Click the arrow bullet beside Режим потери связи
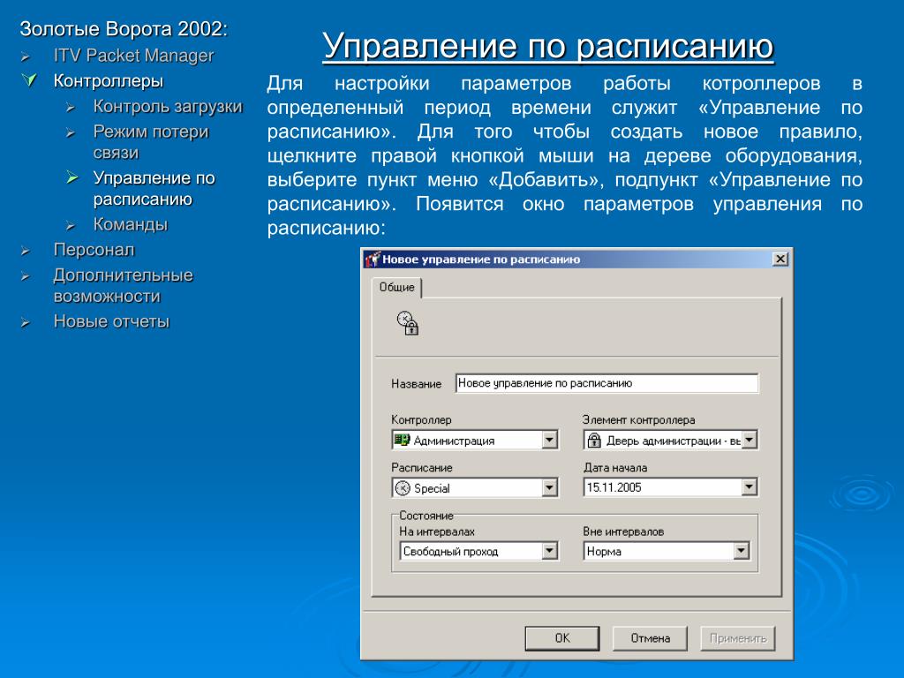The height and width of the screenshot is (678, 904). coord(71,133)
